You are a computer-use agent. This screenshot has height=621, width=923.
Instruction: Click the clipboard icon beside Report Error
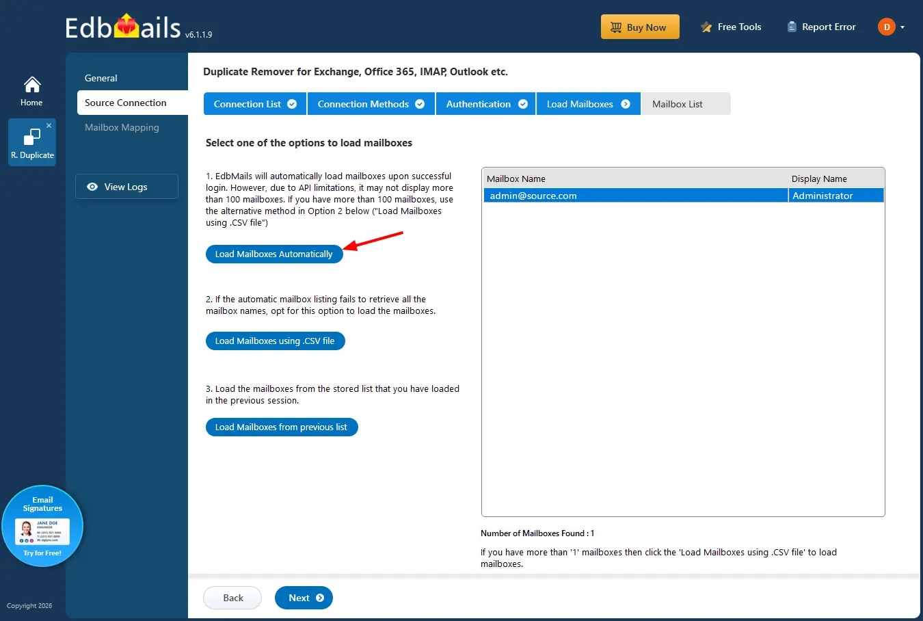point(792,27)
